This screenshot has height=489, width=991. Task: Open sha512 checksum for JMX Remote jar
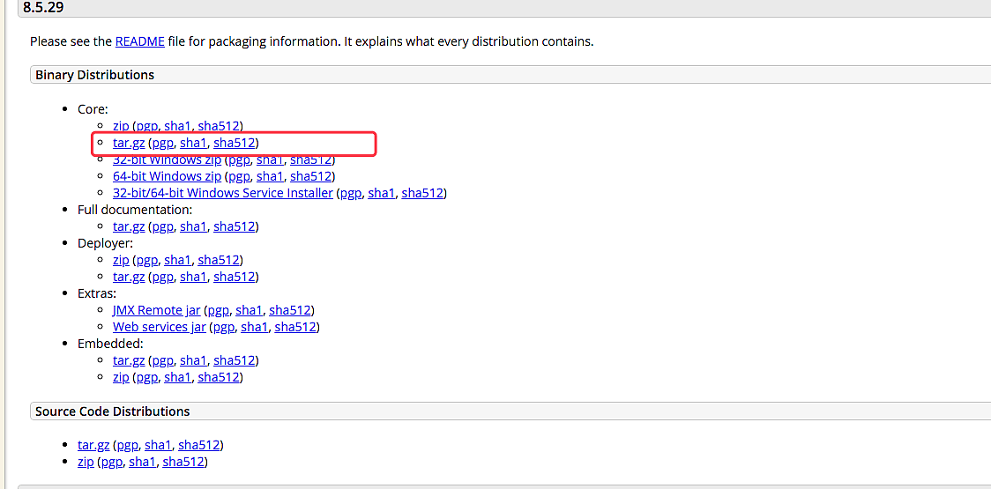coord(290,310)
